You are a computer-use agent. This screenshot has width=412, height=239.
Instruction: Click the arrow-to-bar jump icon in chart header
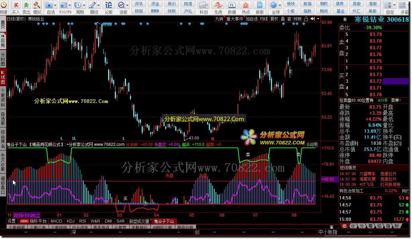click(312, 19)
